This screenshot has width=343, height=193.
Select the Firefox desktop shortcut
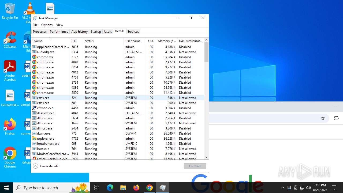point(10,127)
